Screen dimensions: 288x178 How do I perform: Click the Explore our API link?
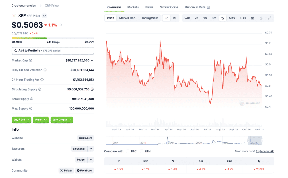click(x=265, y=151)
